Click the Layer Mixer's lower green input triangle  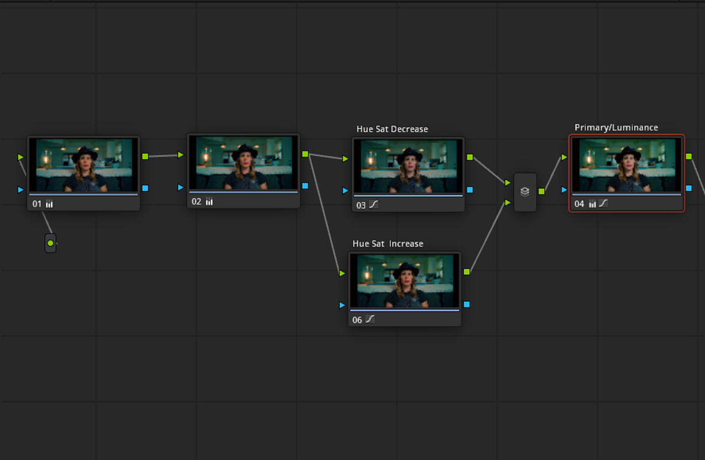pos(508,202)
